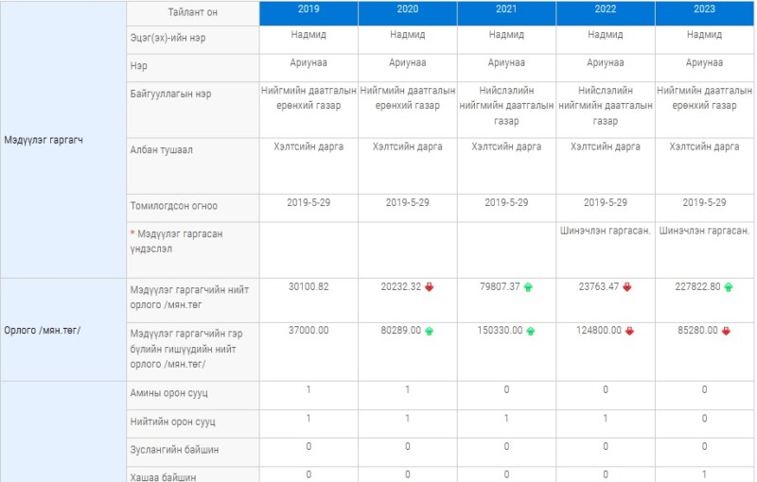Viewport: 757px width, 482px height.
Task: Click the Амины орон сууц row label
Action: [x=169, y=393]
